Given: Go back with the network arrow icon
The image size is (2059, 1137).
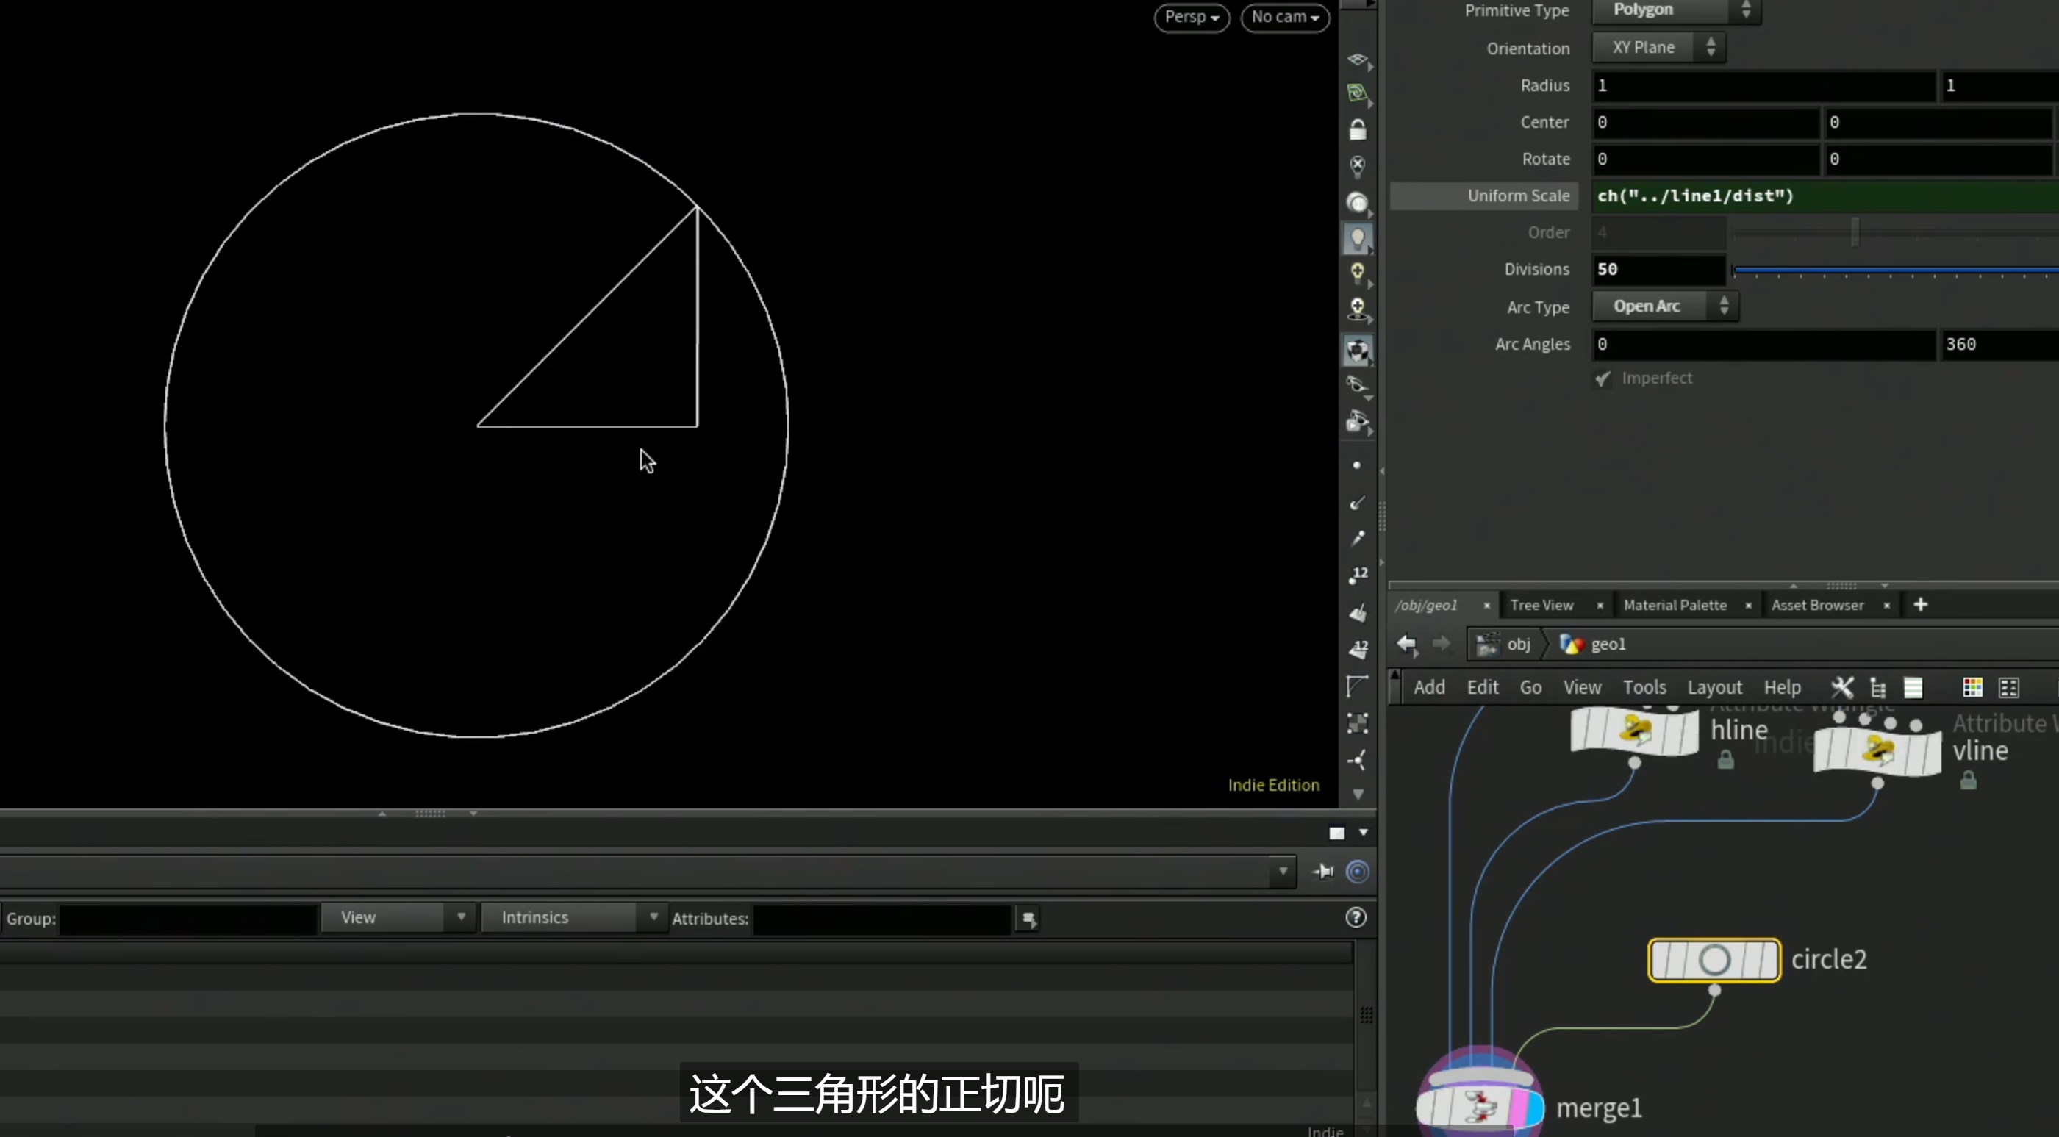Looking at the screenshot, I should coord(1407,644).
